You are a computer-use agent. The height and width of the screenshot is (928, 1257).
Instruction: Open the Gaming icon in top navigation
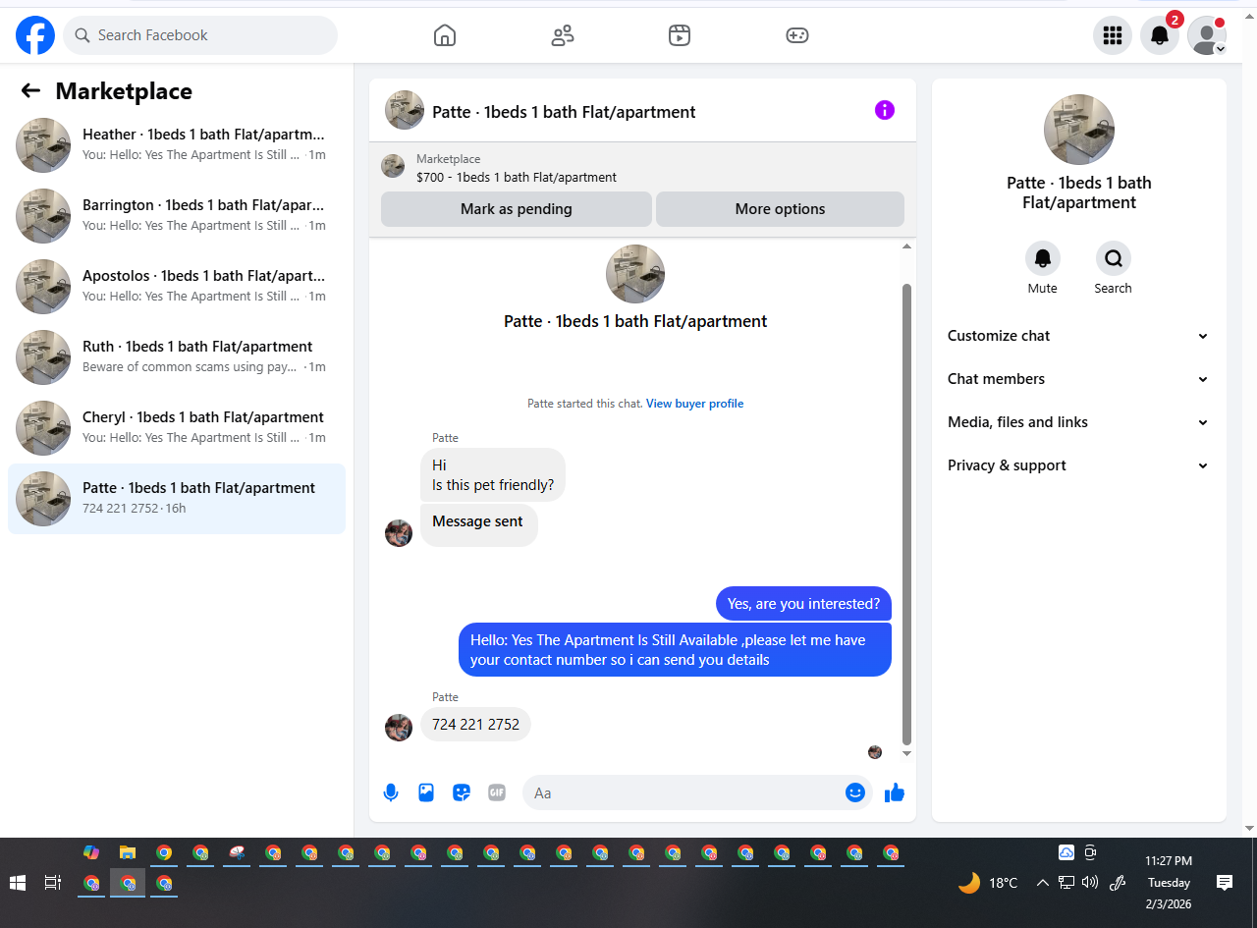[797, 35]
